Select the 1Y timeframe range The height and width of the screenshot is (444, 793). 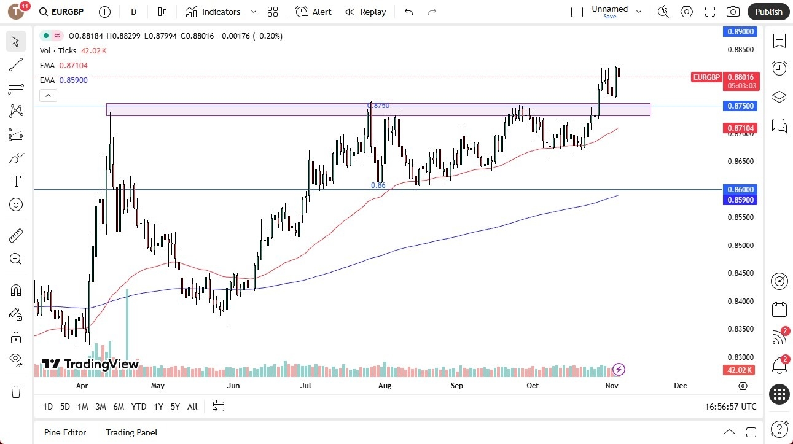click(x=158, y=407)
